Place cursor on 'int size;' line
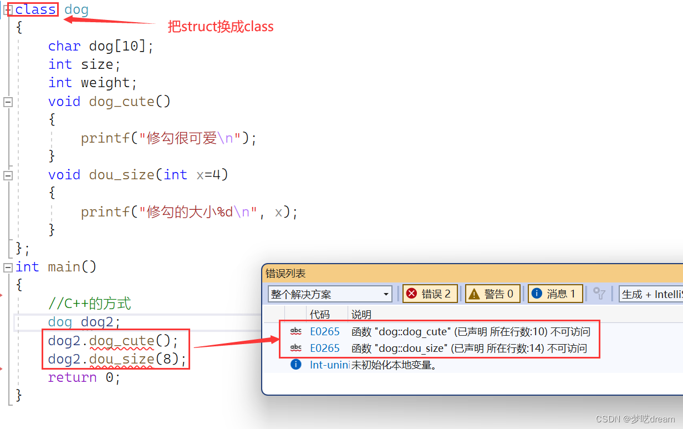 84,64
